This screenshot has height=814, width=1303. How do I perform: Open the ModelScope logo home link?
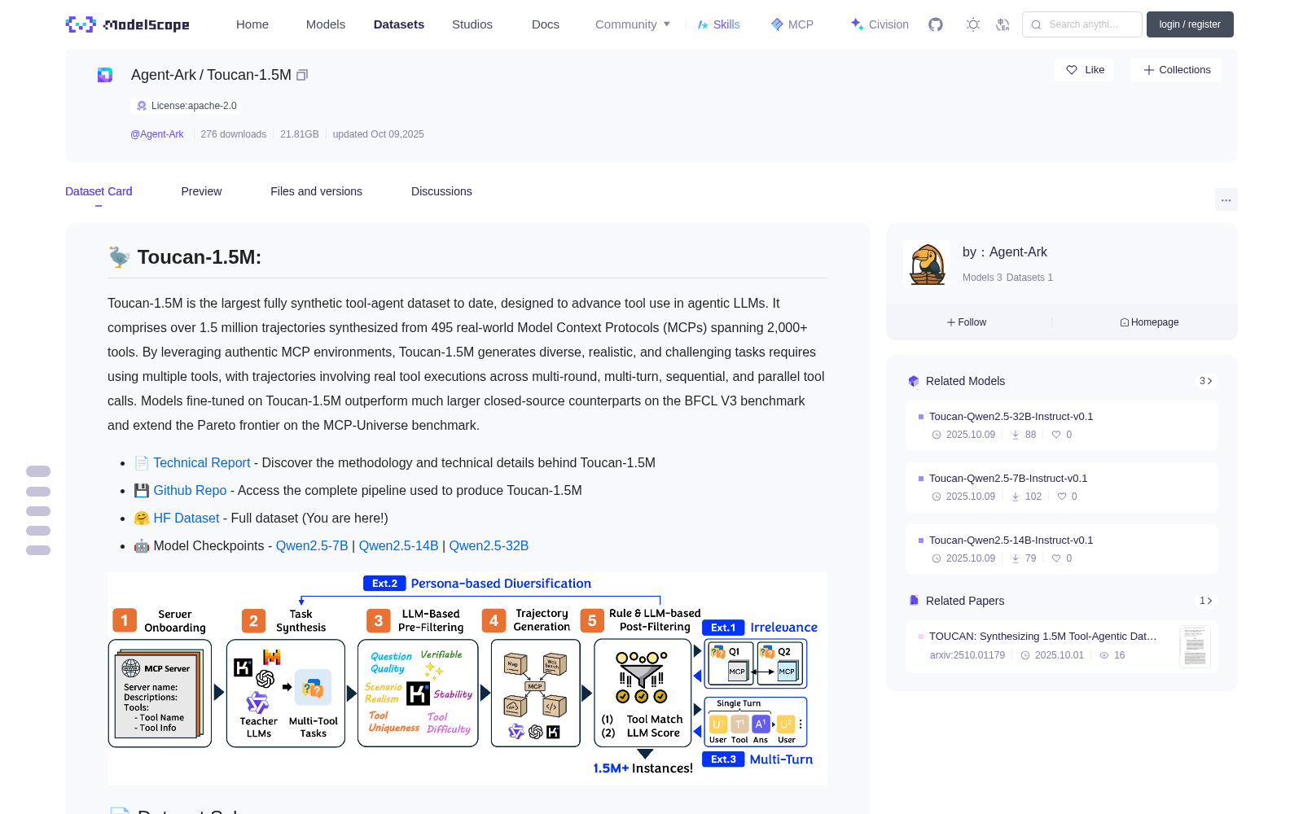pyautogui.click(x=128, y=24)
